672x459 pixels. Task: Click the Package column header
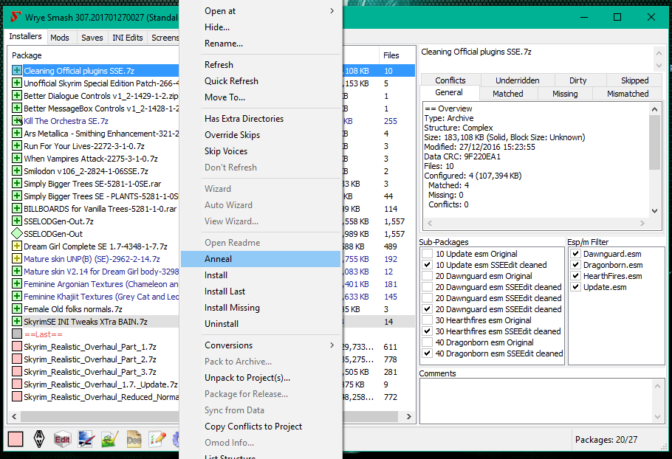coord(27,55)
